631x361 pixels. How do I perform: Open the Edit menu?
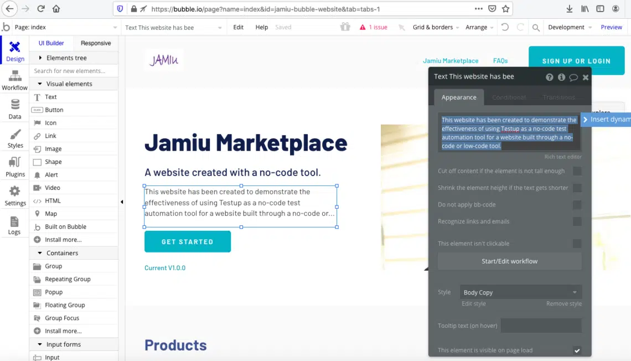tap(238, 27)
